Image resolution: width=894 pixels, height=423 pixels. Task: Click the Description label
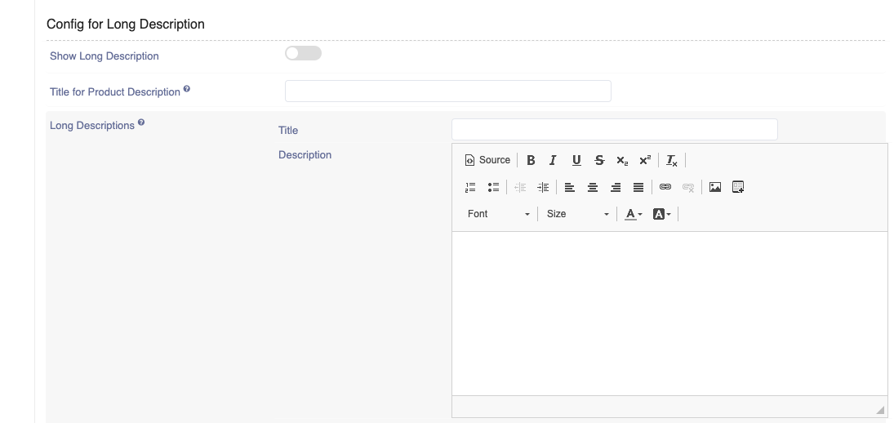coord(305,155)
